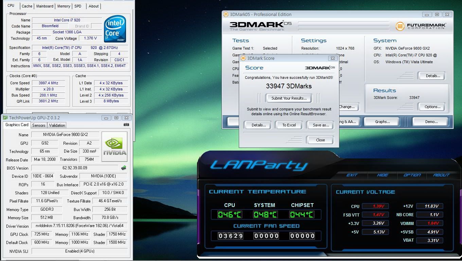Click the Graphs button in 3DMark05
462x261 pixels.
click(x=383, y=122)
